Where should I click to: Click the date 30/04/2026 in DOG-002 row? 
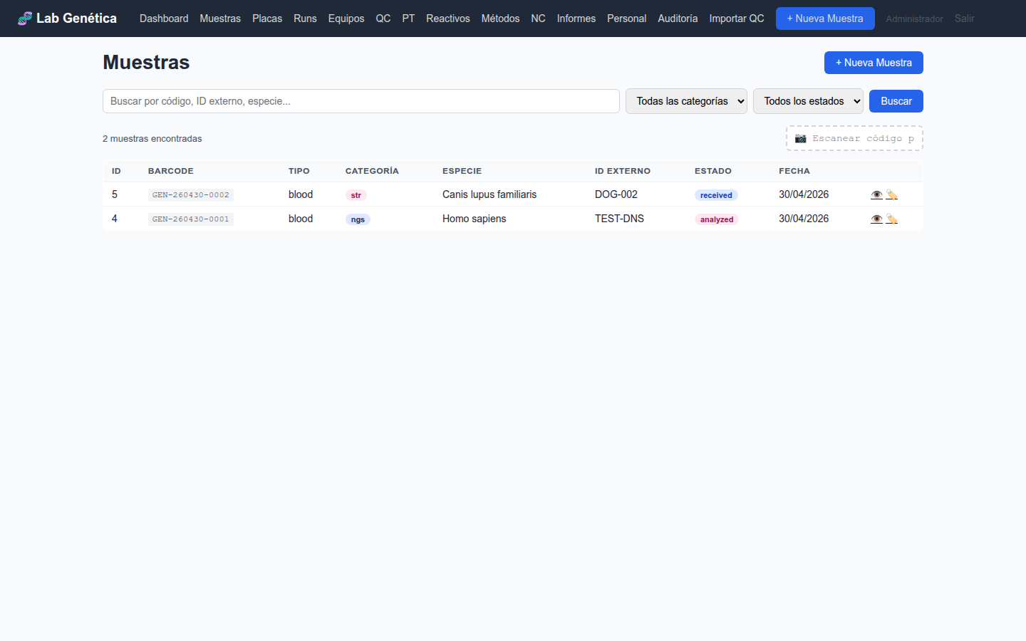click(804, 194)
